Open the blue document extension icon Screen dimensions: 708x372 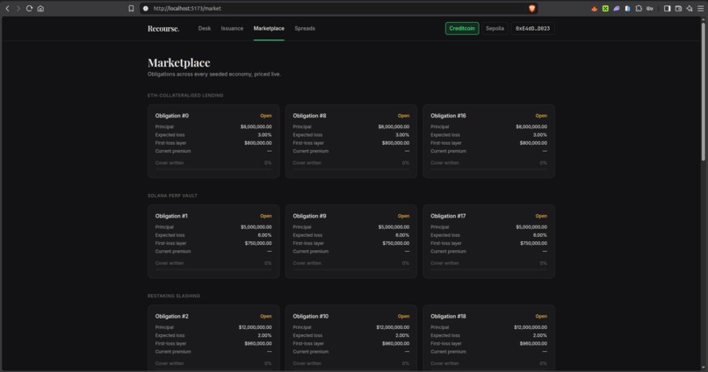(627, 9)
